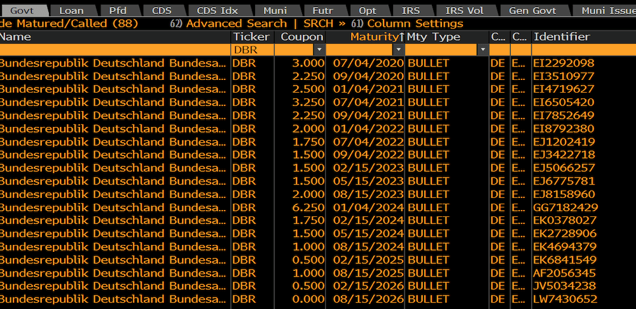Image resolution: width=636 pixels, height=309 pixels.
Task: Select bond with identifier JV5034238
Action: [564, 286]
